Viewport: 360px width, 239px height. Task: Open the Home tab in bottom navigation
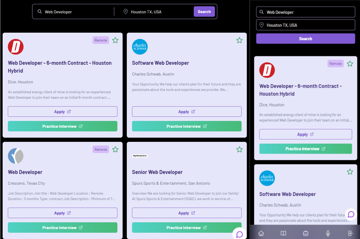pos(261,233)
